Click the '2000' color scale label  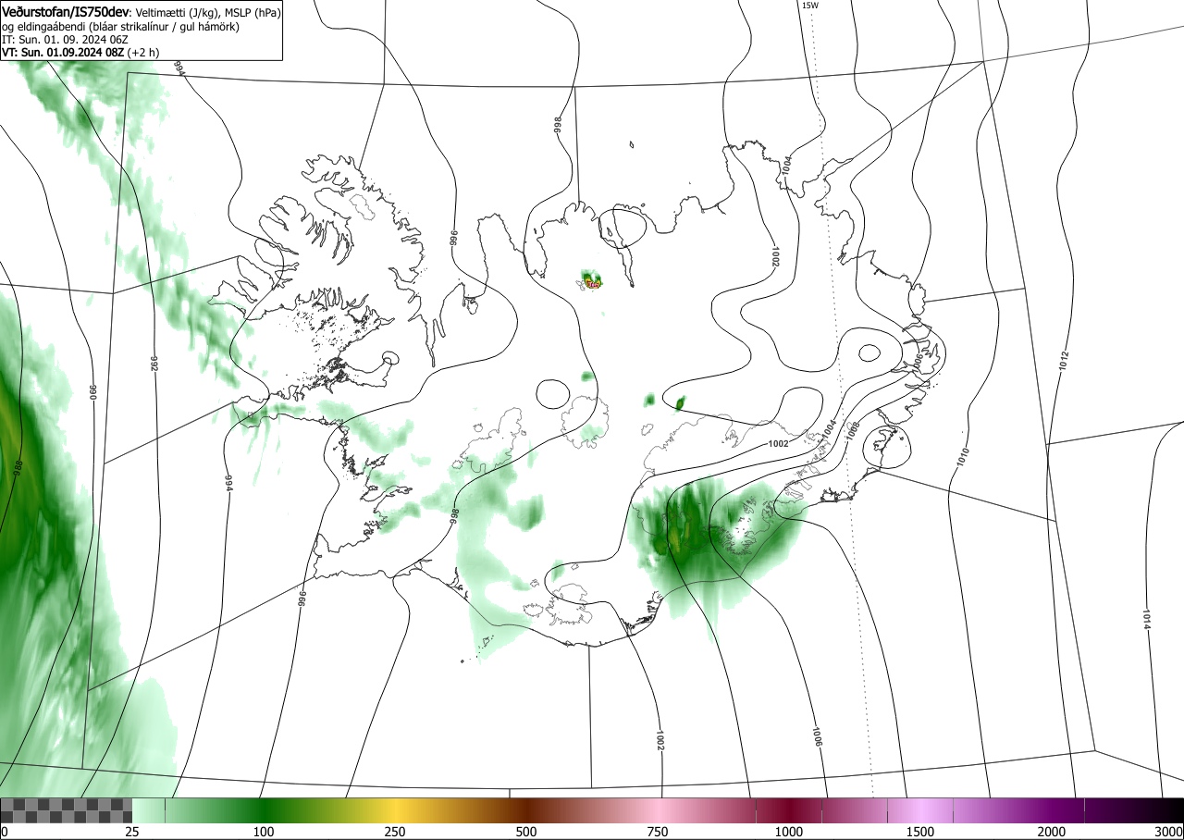point(1052,832)
